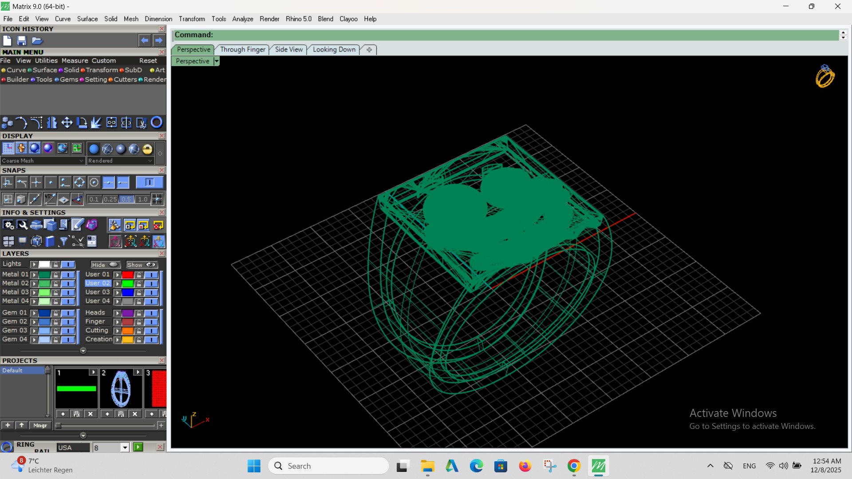Open the Coarse Mesh dropdown
The height and width of the screenshot is (479, 852).
pyautogui.click(x=42, y=161)
